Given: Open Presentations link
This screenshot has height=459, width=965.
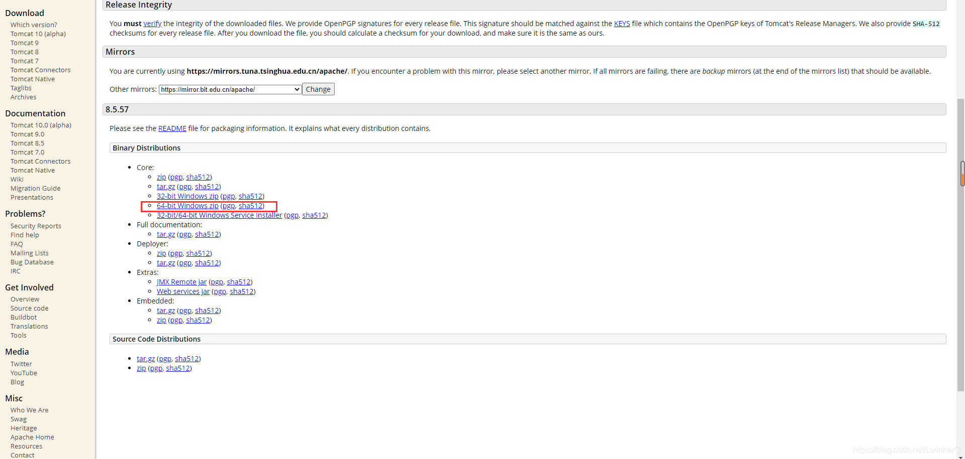Looking at the screenshot, I should [x=32, y=198].
